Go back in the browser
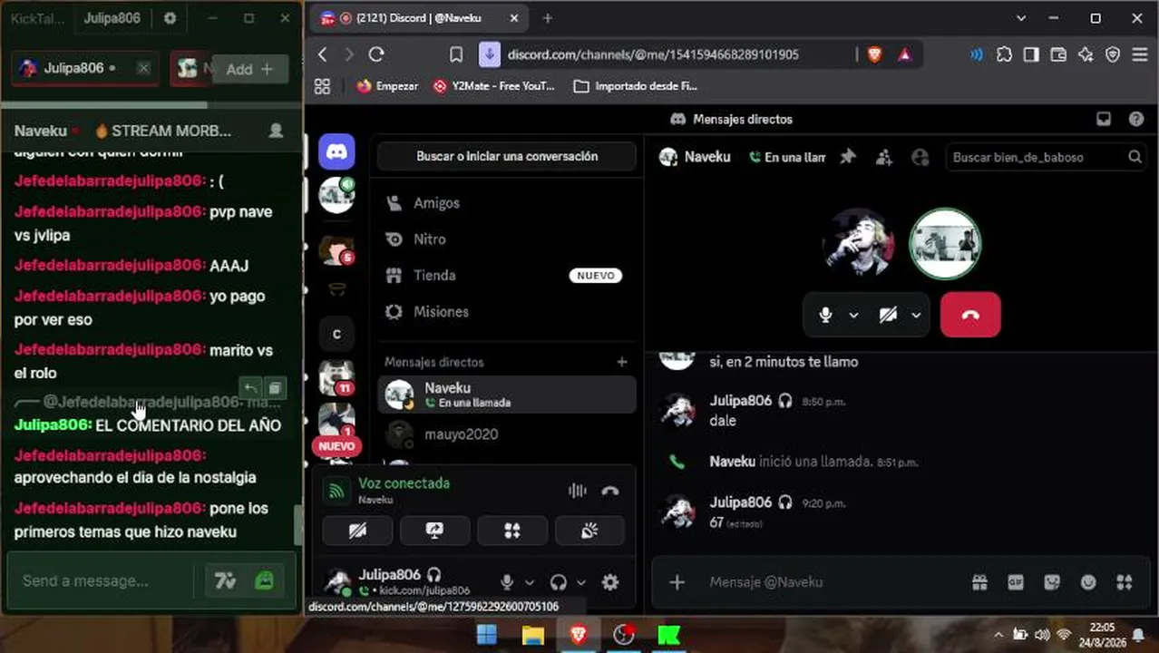The width and height of the screenshot is (1159, 653). tap(323, 54)
